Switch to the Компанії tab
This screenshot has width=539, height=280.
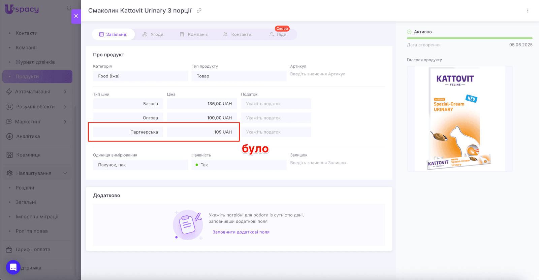[x=194, y=34]
